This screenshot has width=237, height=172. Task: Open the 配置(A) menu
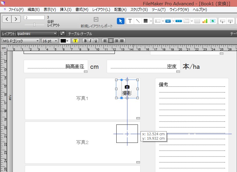(x=120, y=10)
